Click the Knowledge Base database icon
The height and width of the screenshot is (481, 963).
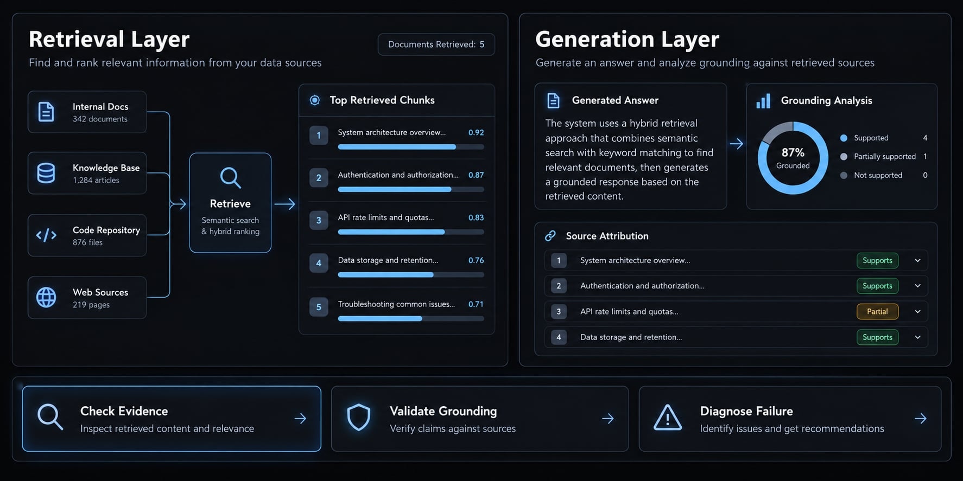pos(46,173)
